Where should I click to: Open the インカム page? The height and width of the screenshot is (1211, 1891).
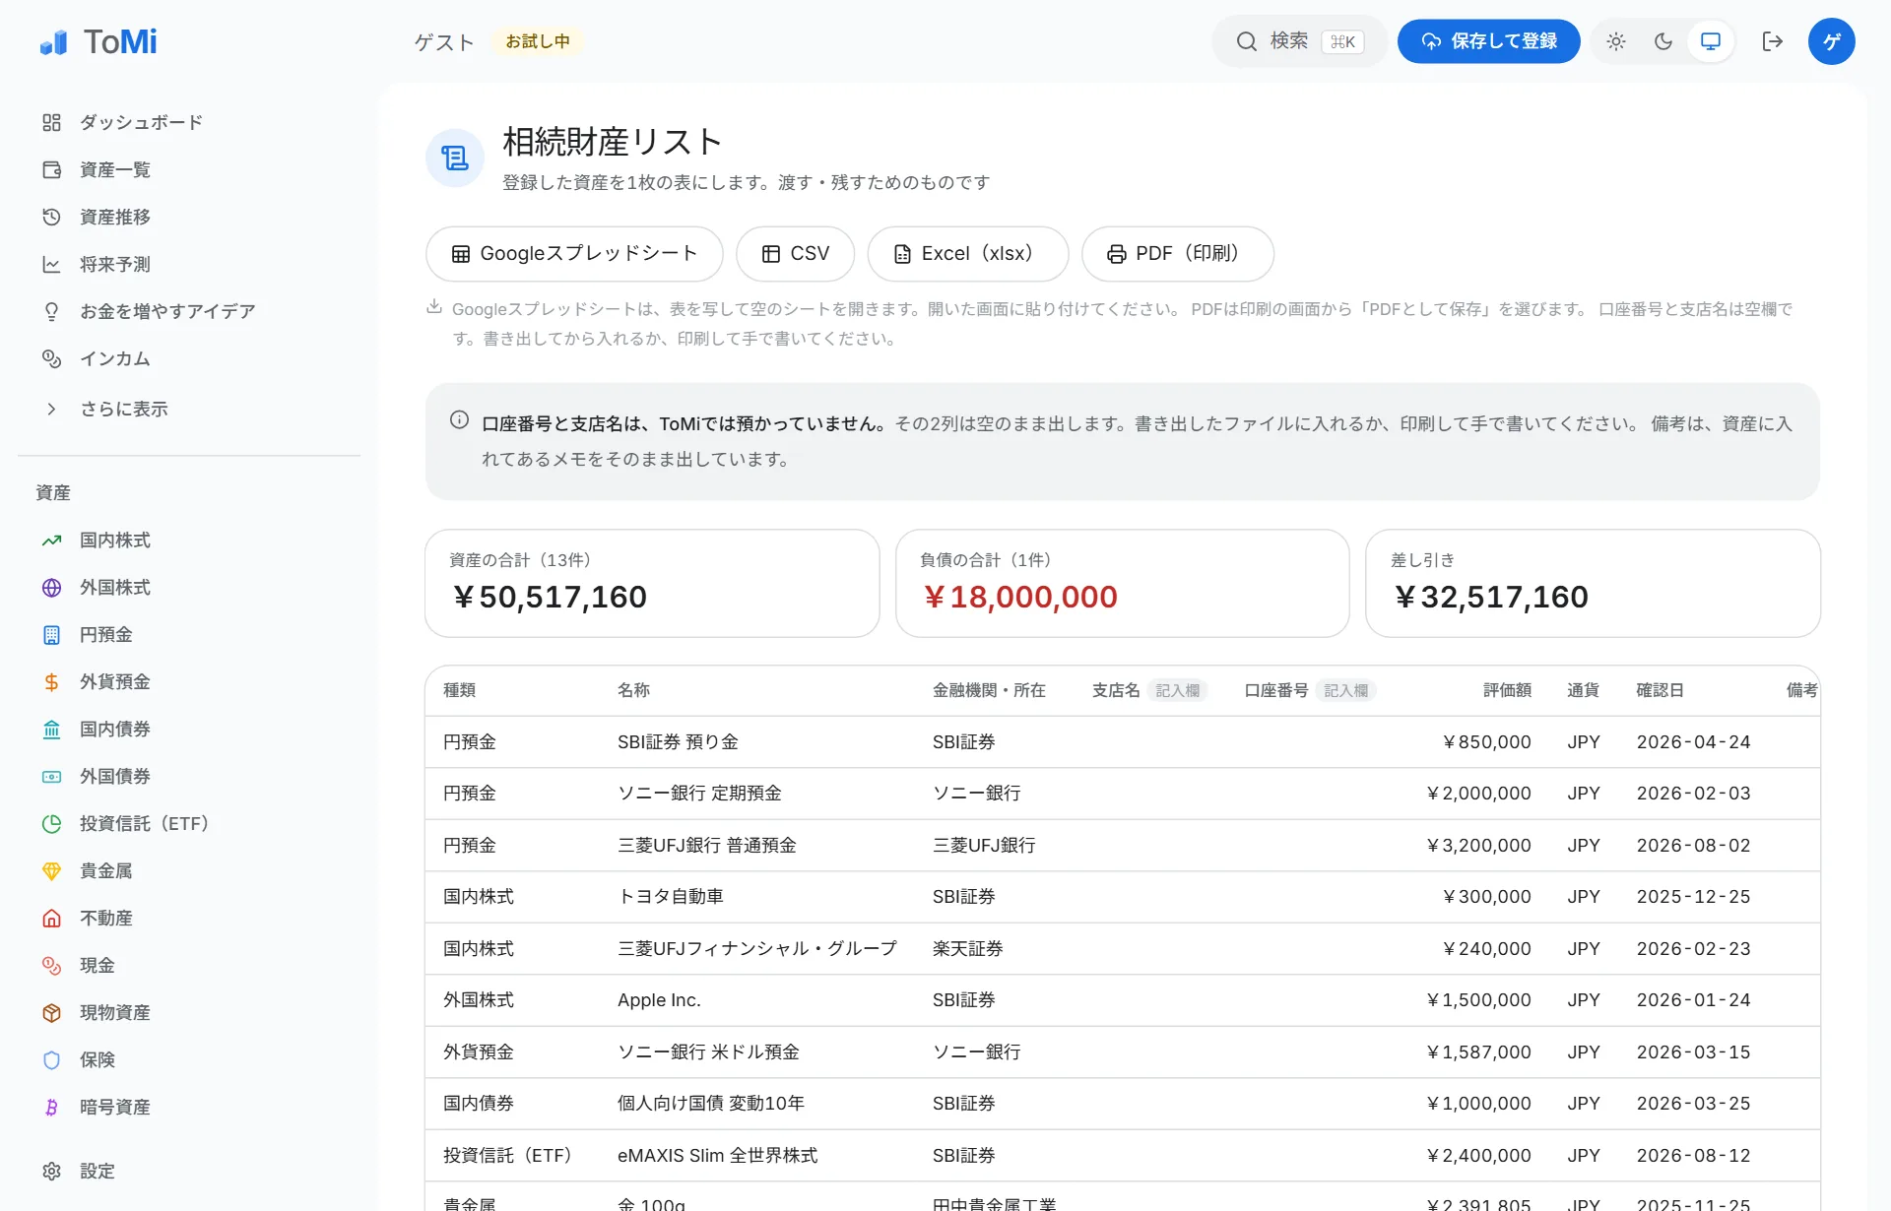pos(189,358)
